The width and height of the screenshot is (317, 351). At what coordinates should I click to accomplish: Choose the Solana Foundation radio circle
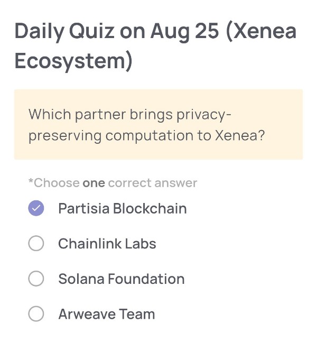click(36, 279)
